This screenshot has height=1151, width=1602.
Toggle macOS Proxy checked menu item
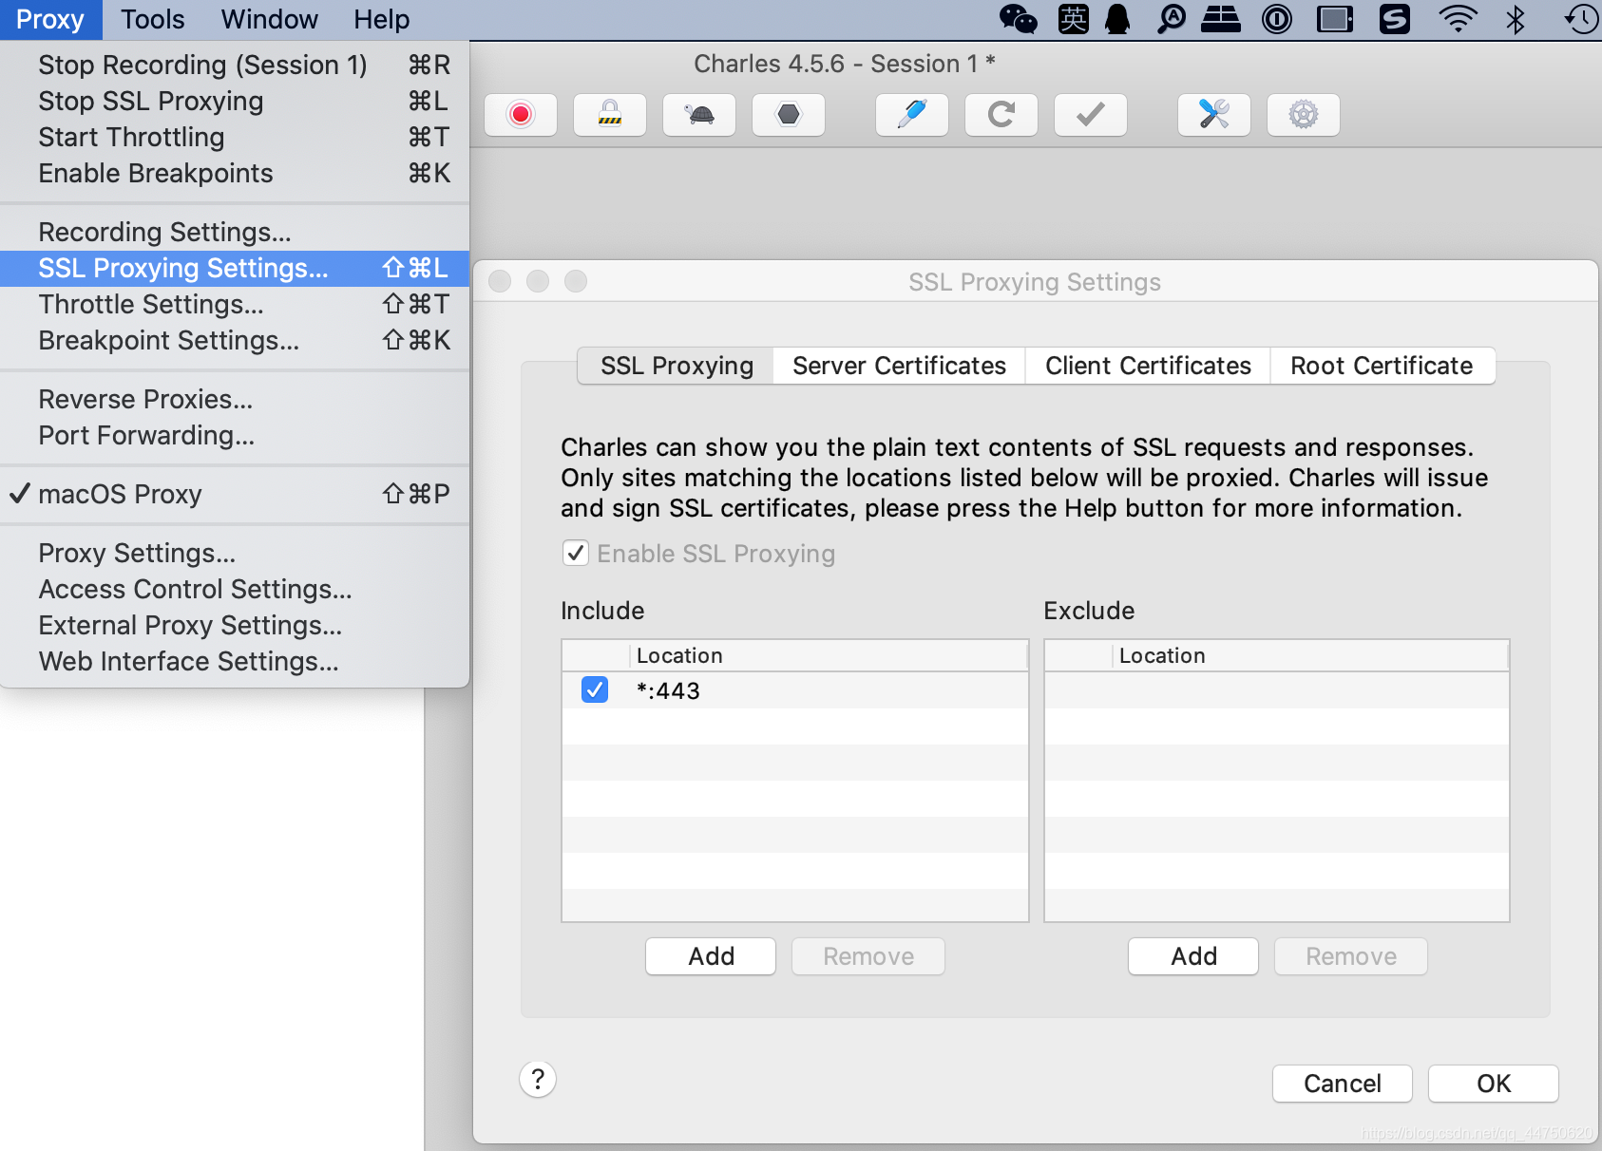[x=235, y=494]
